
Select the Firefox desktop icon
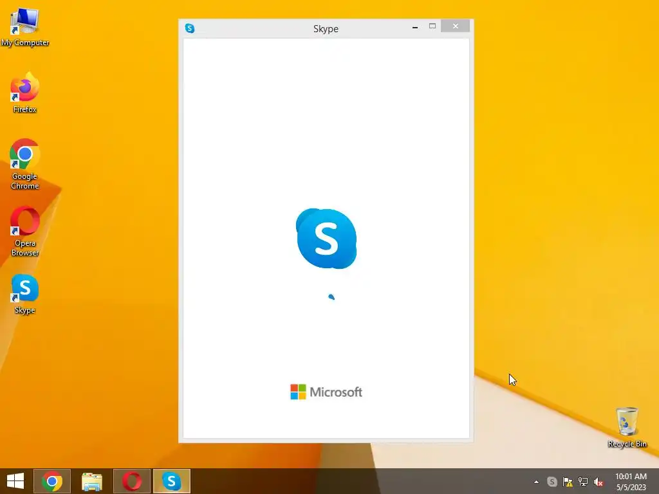pyautogui.click(x=25, y=93)
